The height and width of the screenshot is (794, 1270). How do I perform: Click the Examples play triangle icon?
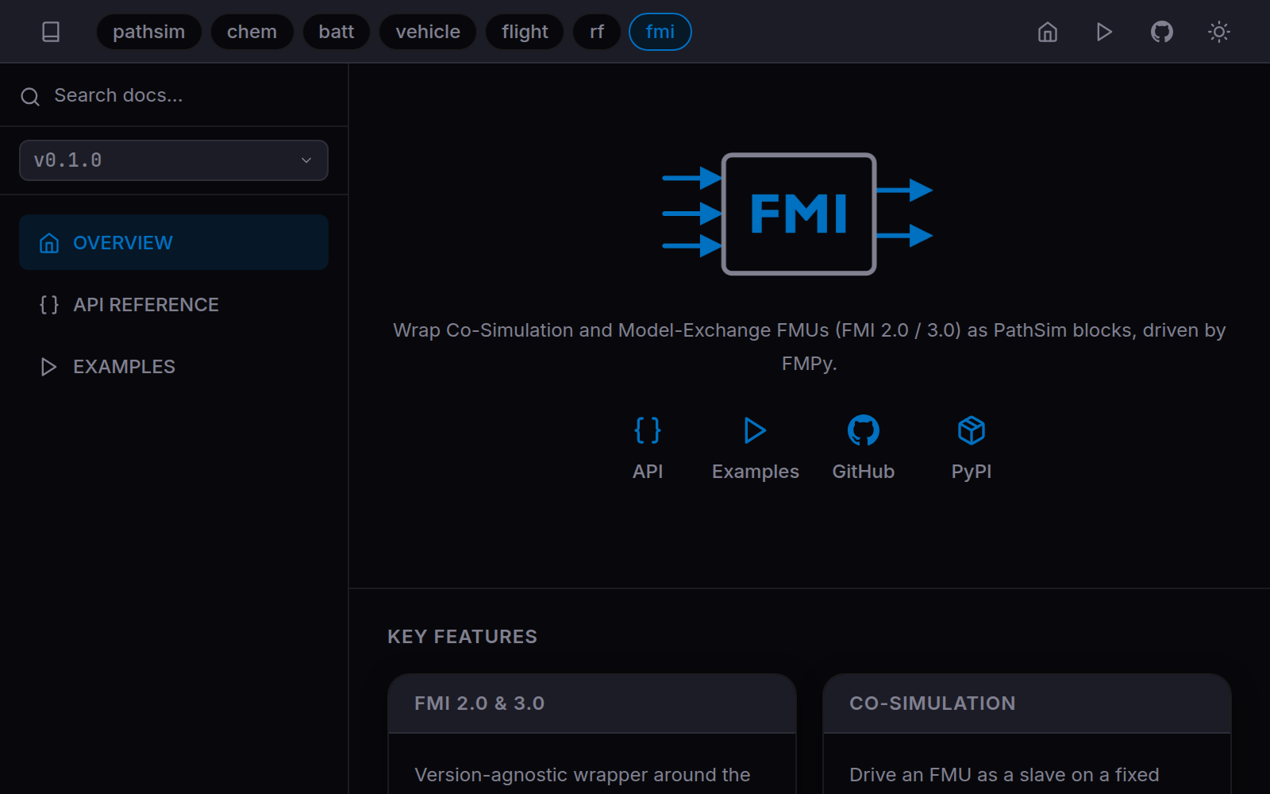756,430
